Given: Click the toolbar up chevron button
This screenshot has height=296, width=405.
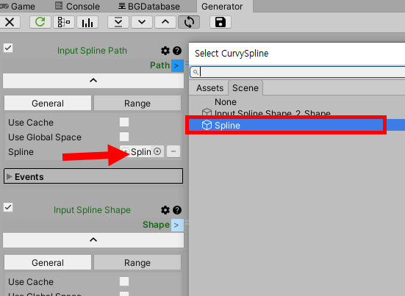Looking at the screenshot, I should [x=165, y=22].
